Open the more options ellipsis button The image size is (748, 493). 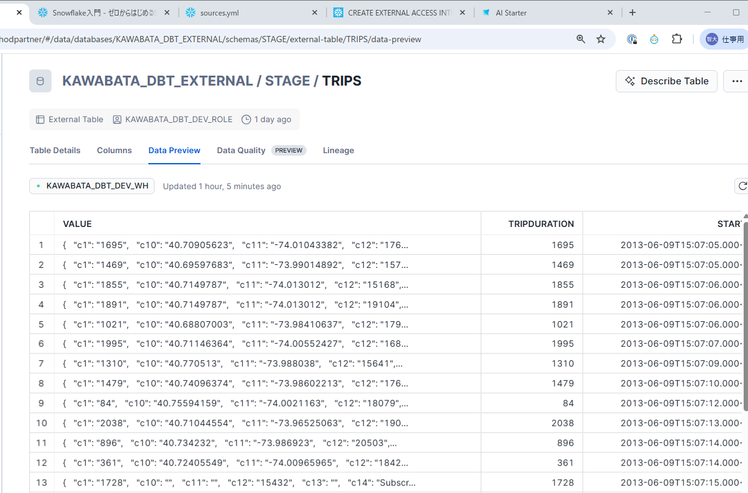click(737, 81)
